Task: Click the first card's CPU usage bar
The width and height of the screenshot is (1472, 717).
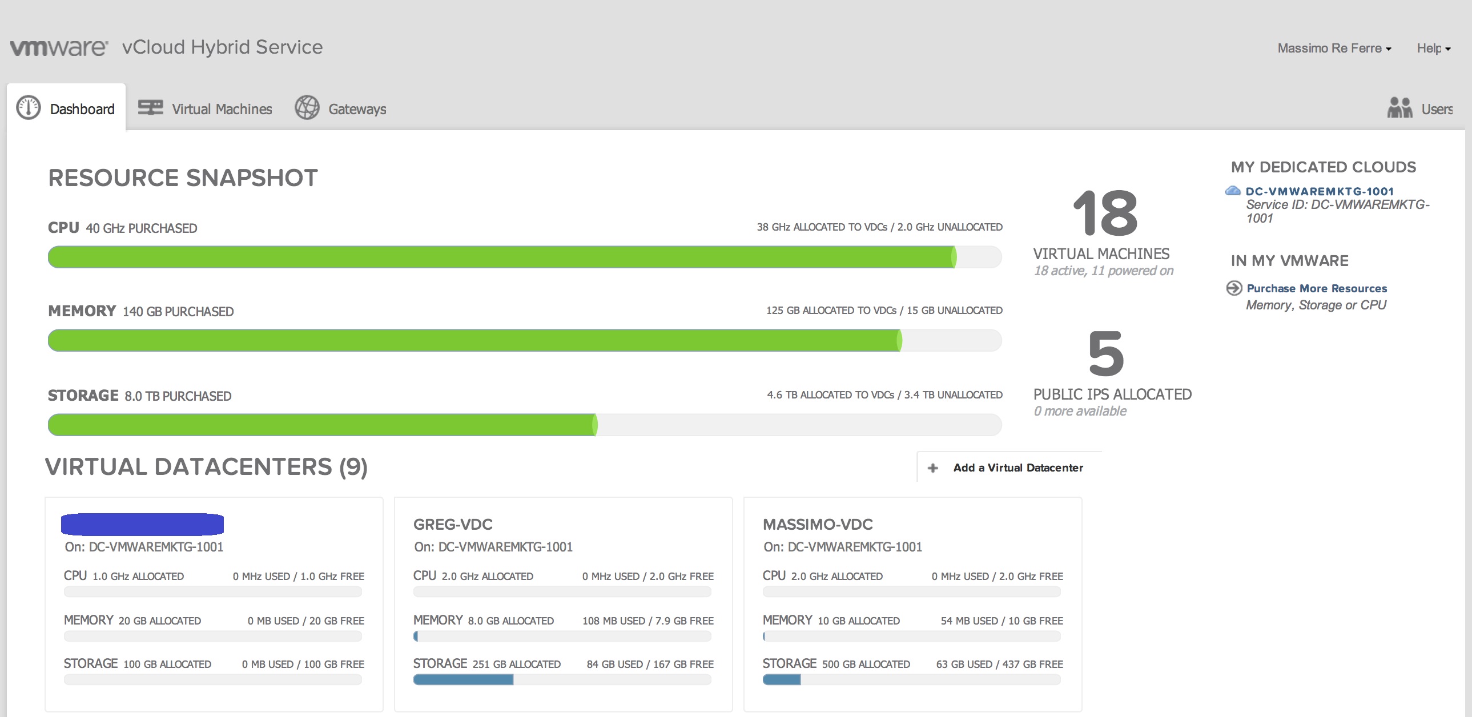Action: click(x=213, y=592)
